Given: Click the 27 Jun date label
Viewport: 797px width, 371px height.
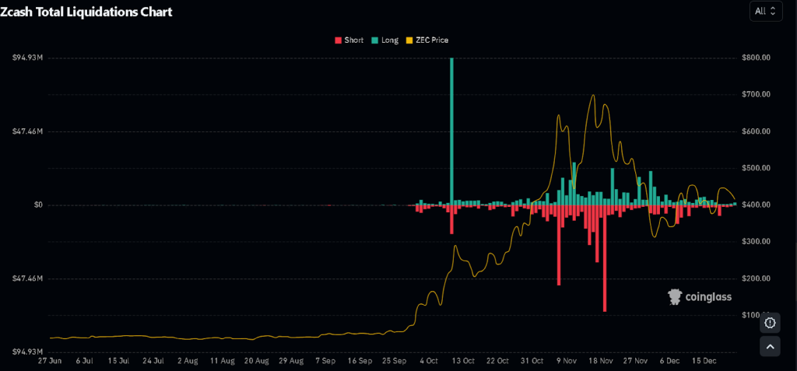Looking at the screenshot, I should (50, 362).
